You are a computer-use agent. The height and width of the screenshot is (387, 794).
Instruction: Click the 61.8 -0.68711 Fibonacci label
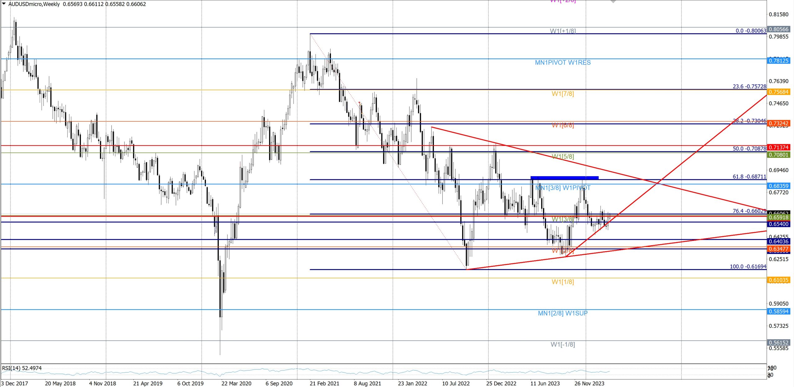pos(749,176)
